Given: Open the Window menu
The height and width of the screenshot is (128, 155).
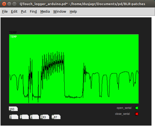Looking at the screenshot, I should [60, 11].
